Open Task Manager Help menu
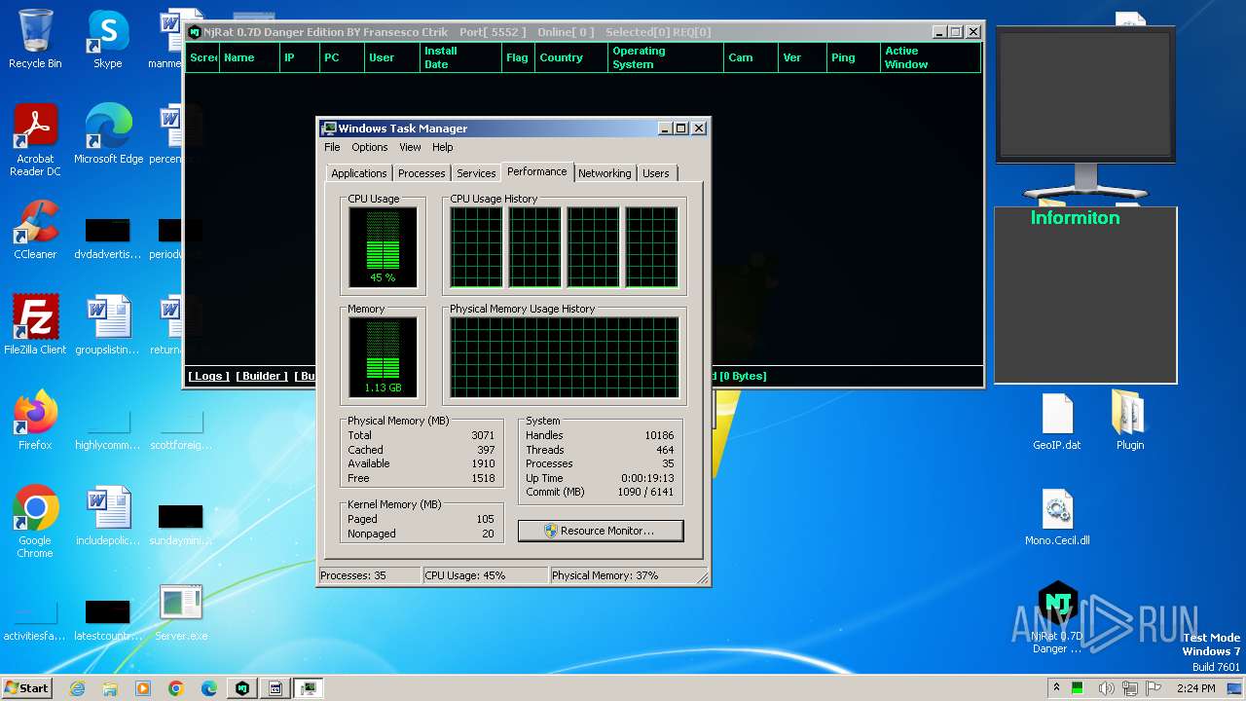 (442, 147)
